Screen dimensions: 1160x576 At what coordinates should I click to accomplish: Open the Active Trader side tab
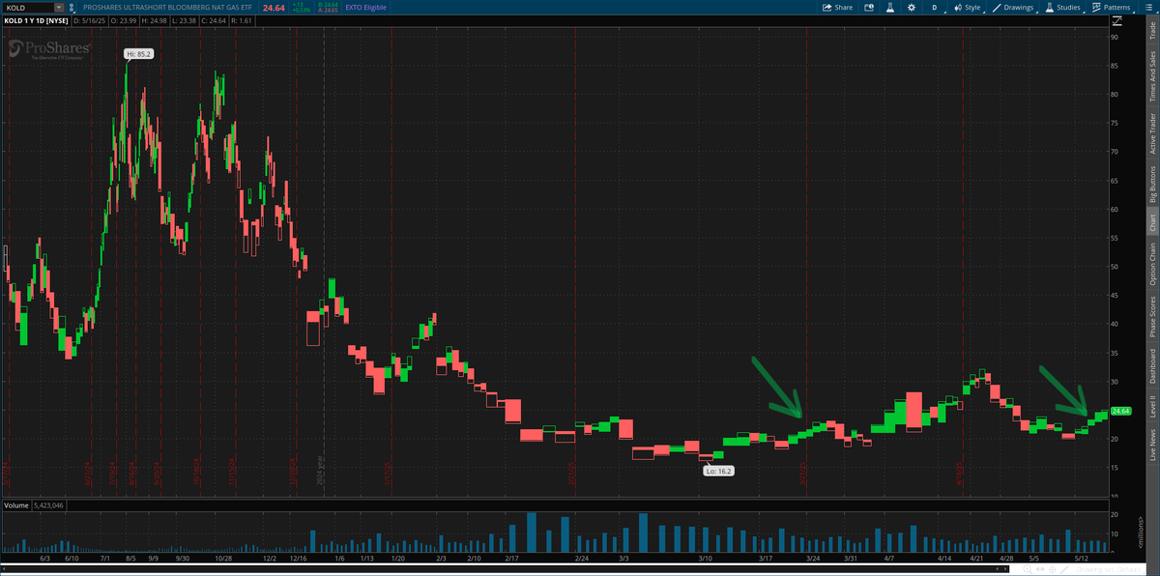[1151, 133]
